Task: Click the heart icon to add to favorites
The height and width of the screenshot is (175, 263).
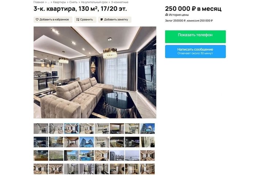Action: click(37, 19)
